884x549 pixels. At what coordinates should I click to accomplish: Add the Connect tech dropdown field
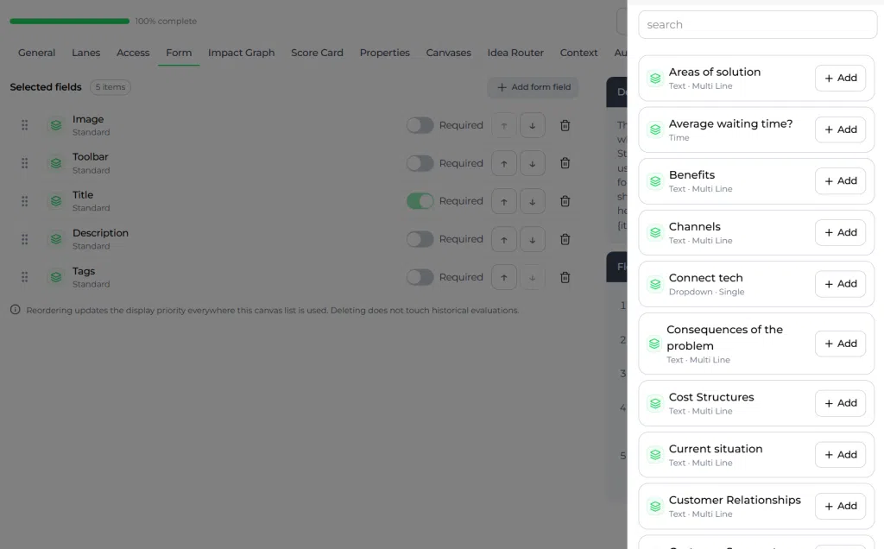pyautogui.click(x=840, y=284)
